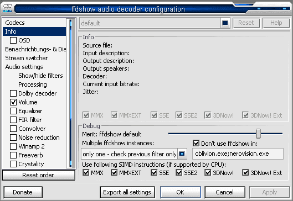
Task: Select the Info page in sidebar
Action: 34,31
